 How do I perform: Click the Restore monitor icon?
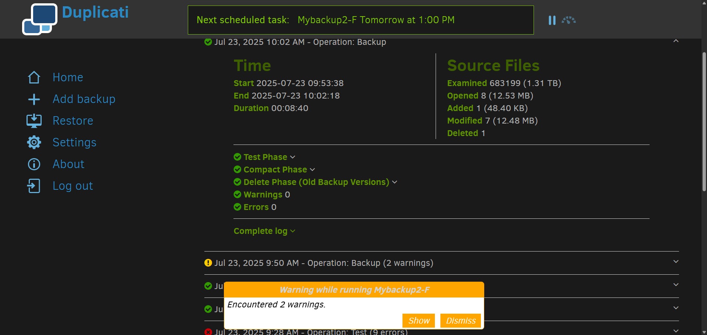coord(34,121)
